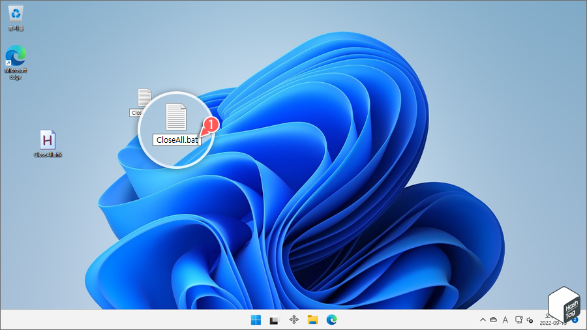587x330 pixels.
Task: Open notifications via the badge showing 2
Action: click(x=575, y=320)
